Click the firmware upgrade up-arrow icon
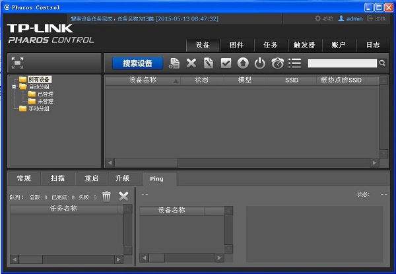Image resolution: width=396 pixels, height=274 pixels. pos(243,63)
